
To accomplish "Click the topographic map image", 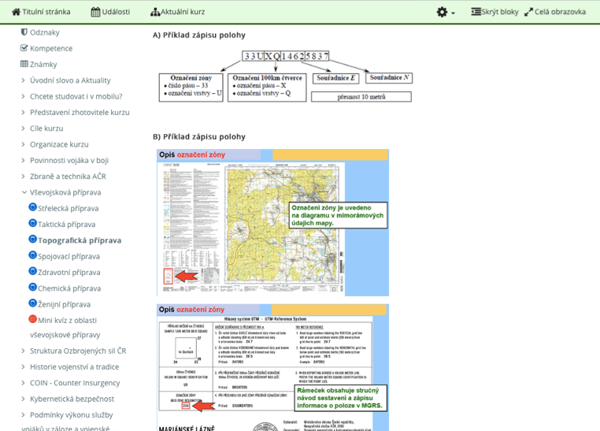I will (x=272, y=223).
